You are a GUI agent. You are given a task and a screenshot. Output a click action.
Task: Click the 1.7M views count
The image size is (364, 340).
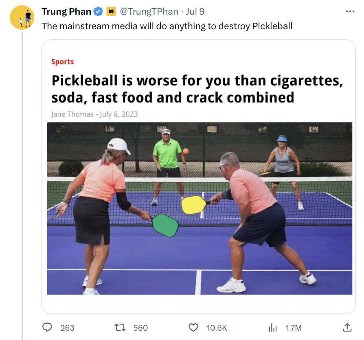(x=294, y=328)
